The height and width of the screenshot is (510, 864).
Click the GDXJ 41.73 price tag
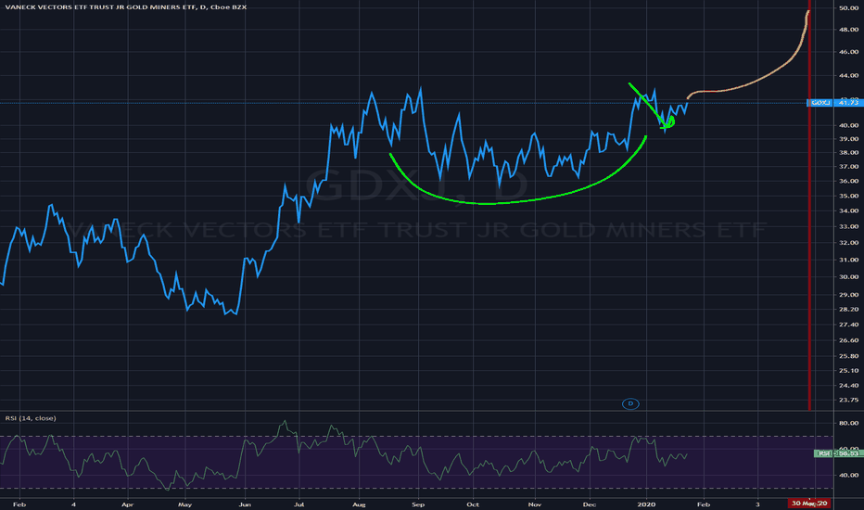coord(834,103)
